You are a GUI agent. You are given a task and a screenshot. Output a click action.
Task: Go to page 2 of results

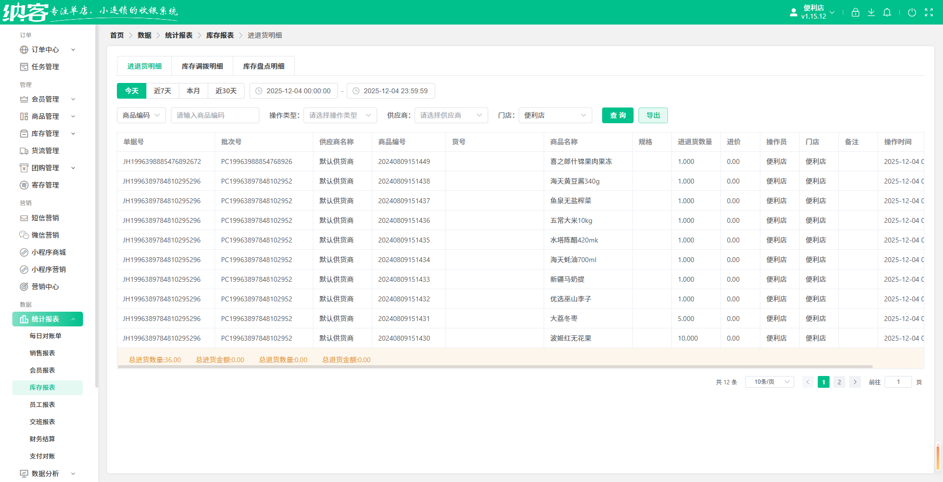(839, 382)
